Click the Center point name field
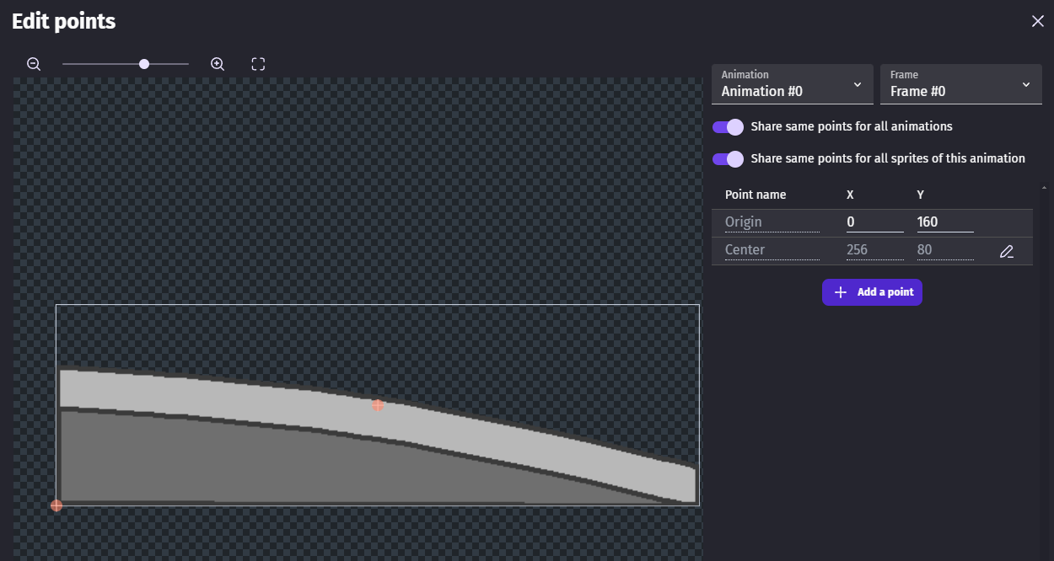Screen dimensions: 1054x561 tap(772, 250)
